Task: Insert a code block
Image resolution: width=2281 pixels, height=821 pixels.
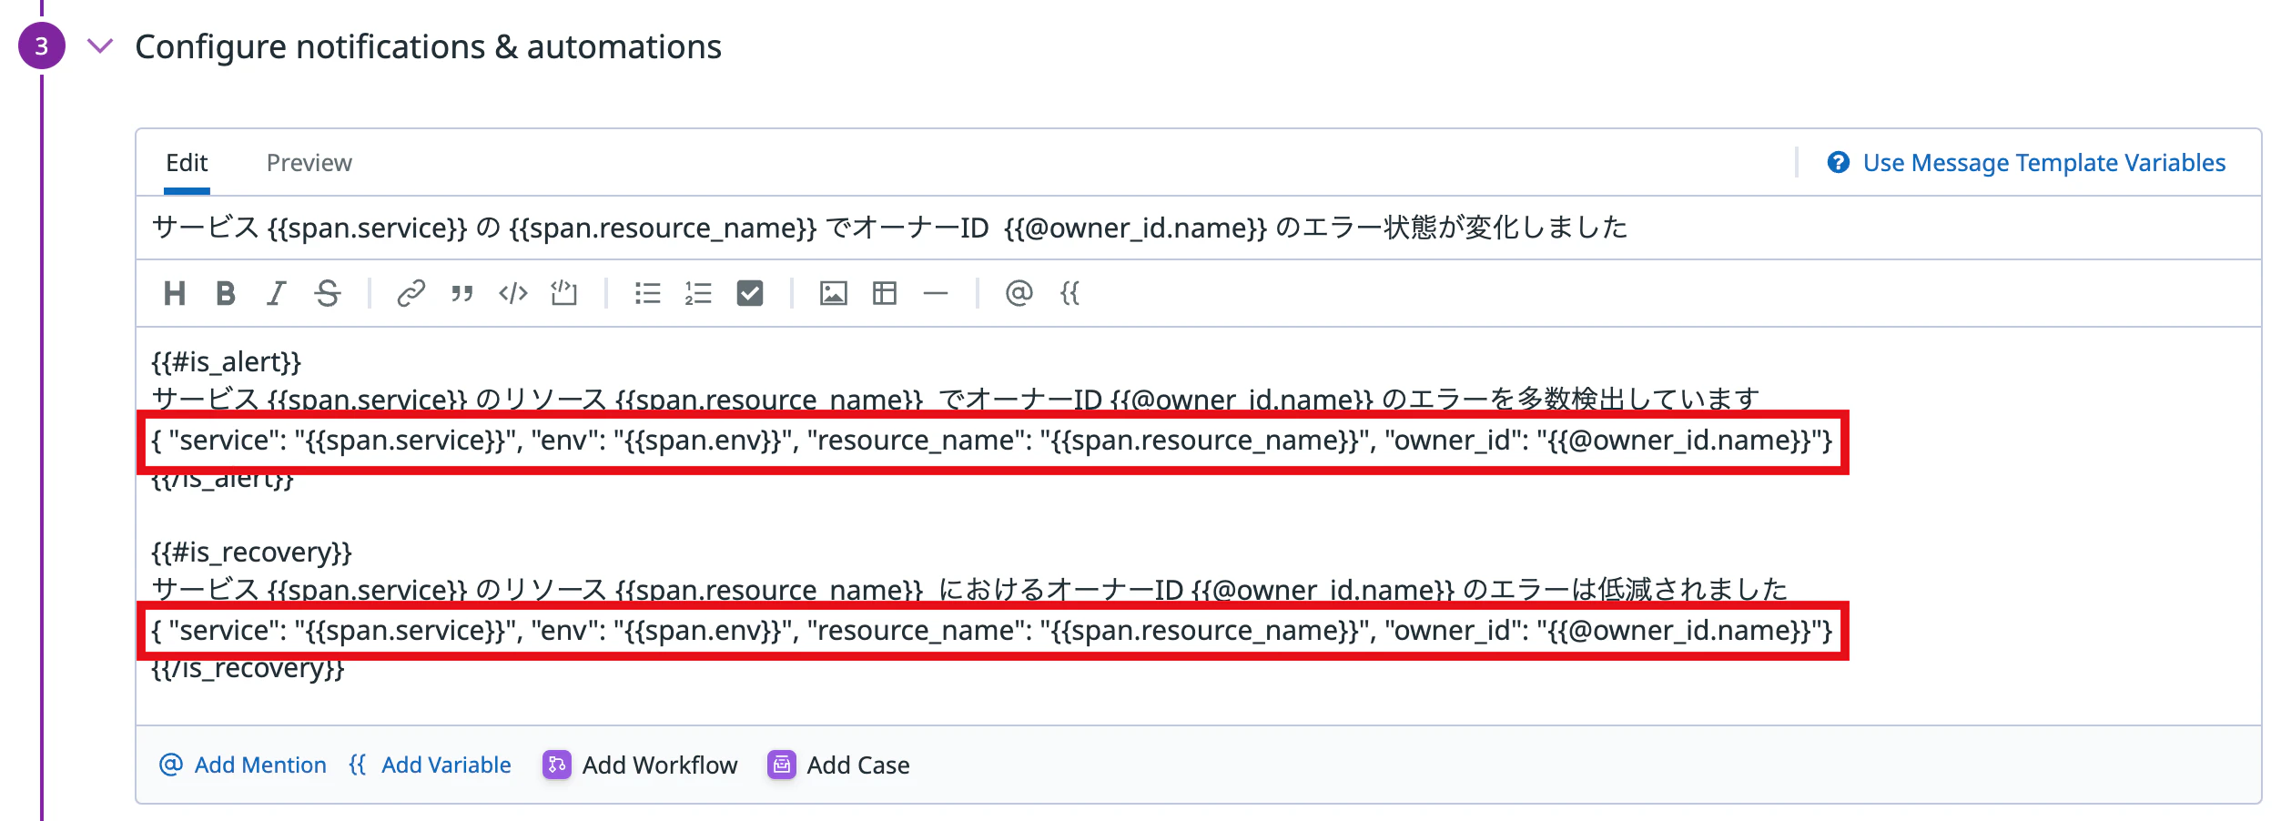Action: pos(564,293)
